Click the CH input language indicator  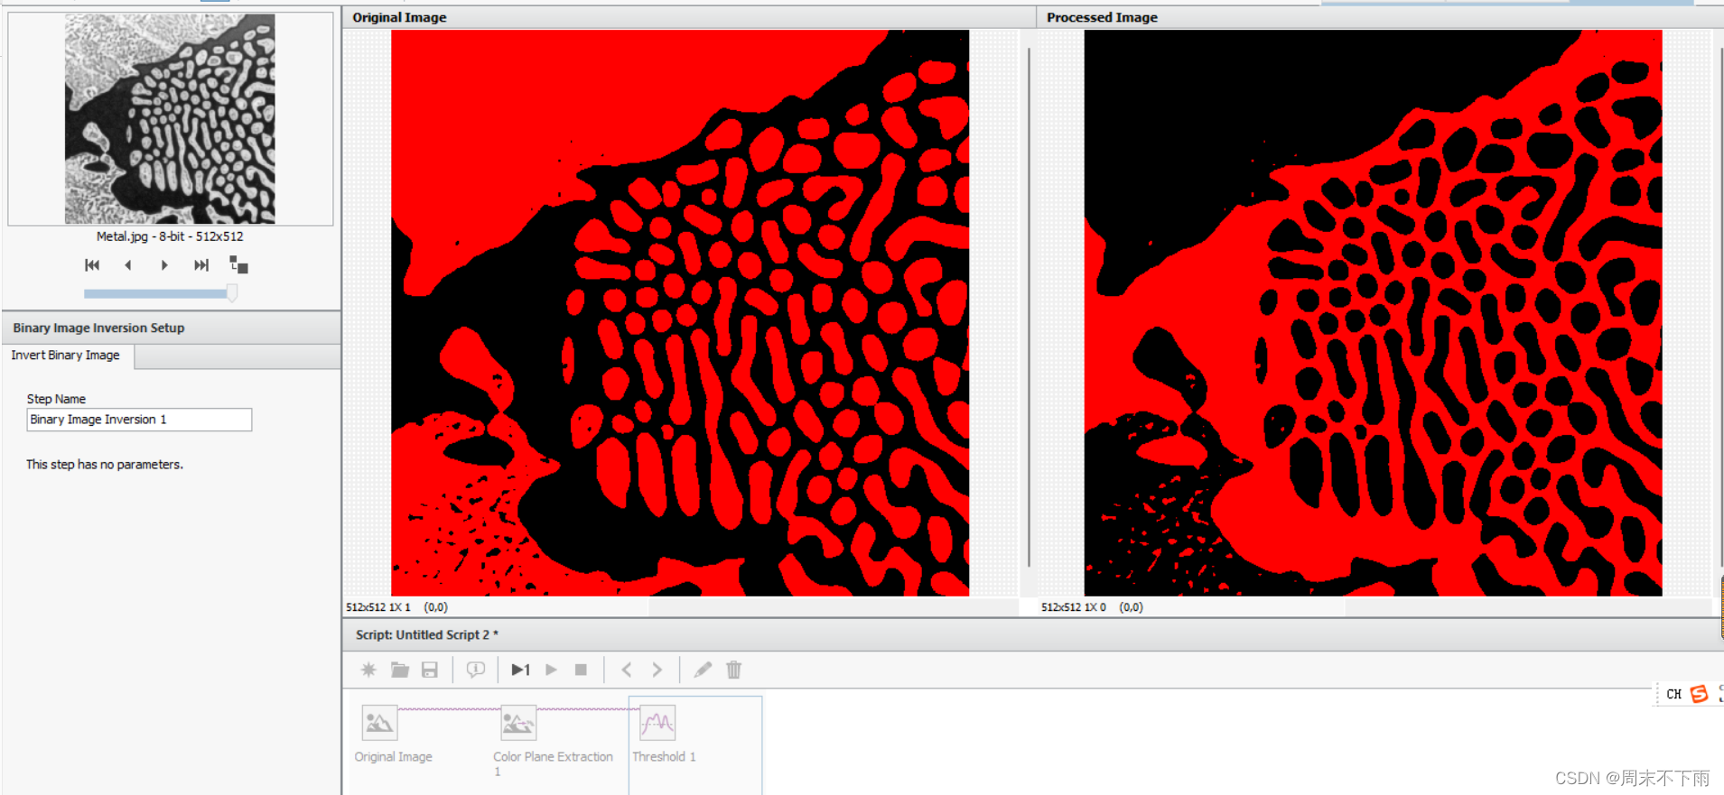(x=1673, y=694)
